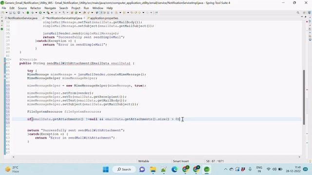Screen dimensions: 312x175
Task: Click the Run external tools icon
Action: pyautogui.click(x=48, y=13)
